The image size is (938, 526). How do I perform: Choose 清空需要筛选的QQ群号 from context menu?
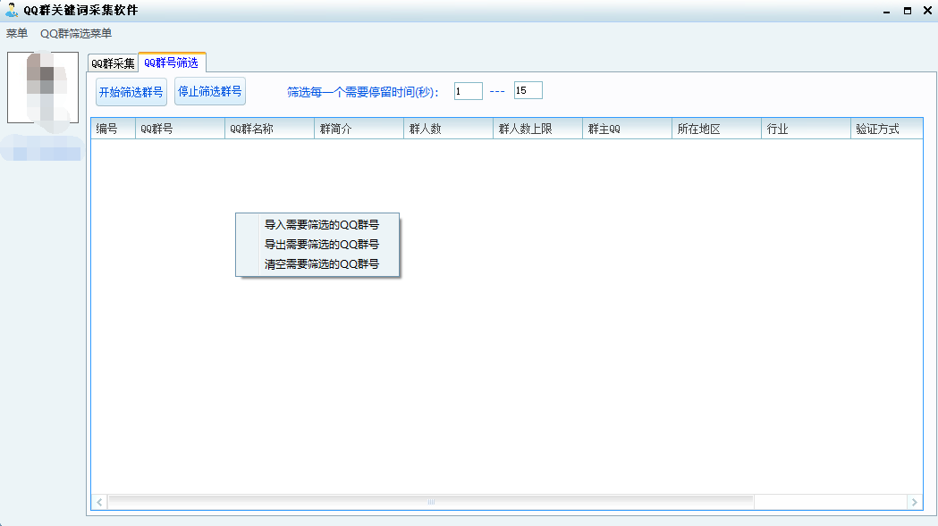[x=317, y=264]
